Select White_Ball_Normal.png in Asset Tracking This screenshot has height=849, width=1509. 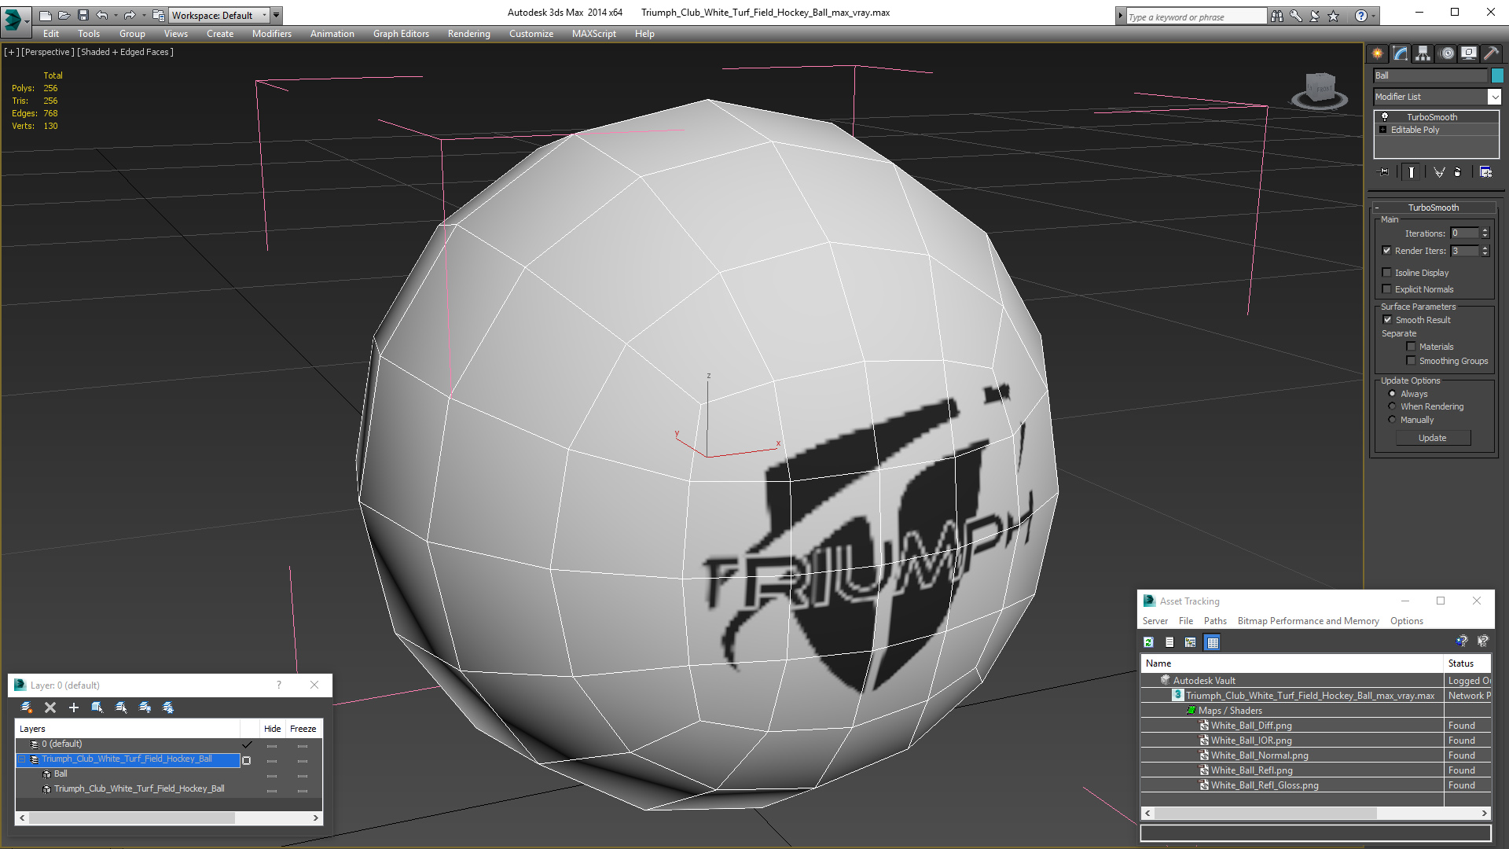(1259, 755)
